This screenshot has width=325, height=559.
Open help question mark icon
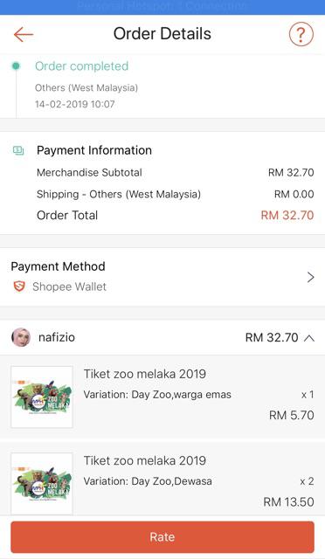301,34
